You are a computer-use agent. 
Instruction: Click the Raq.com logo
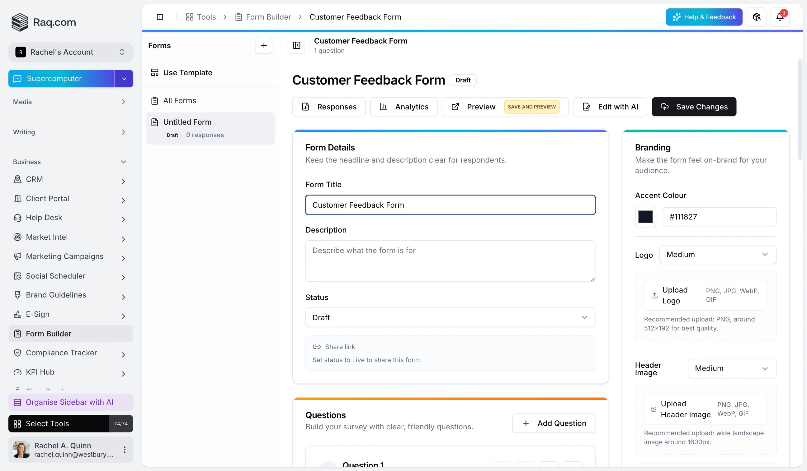click(x=44, y=22)
